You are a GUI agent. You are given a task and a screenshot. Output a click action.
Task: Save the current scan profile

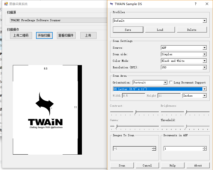coord(128,30)
